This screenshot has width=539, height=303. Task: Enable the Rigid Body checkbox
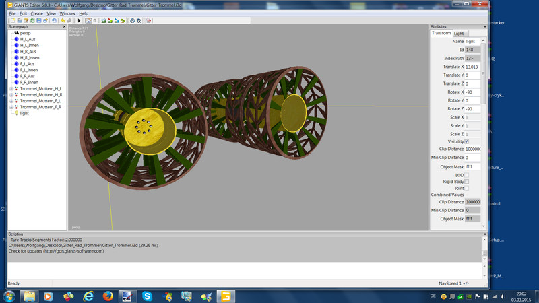point(466,182)
